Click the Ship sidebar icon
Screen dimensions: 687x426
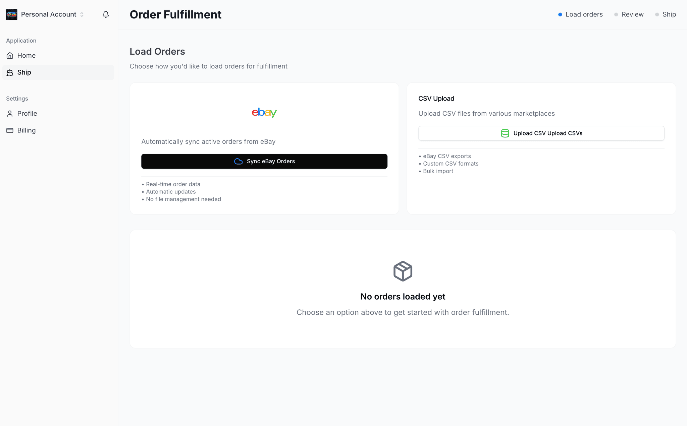(10, 72)
